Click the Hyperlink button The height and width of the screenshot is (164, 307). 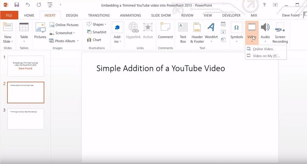pyautogui.click(x=133, y=31)
